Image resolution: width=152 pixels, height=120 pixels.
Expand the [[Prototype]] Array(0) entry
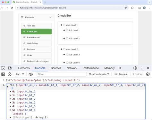[10, 117]
